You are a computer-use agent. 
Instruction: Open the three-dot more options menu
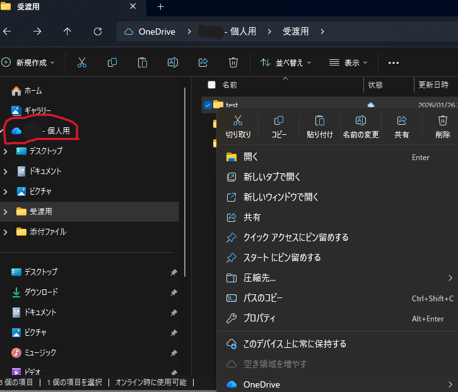pos(394,62)
